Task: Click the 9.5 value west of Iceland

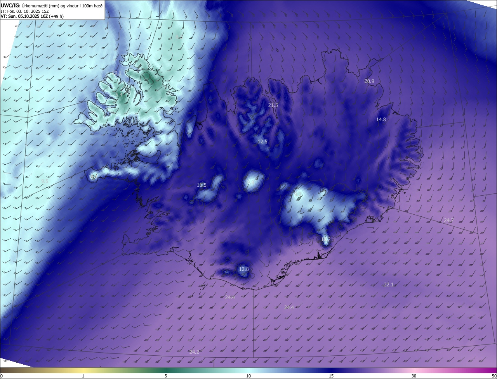Action: [45, 181]
